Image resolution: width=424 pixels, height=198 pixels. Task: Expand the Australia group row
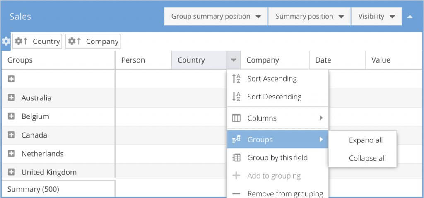pyautogui.click(x=11, y=98)
